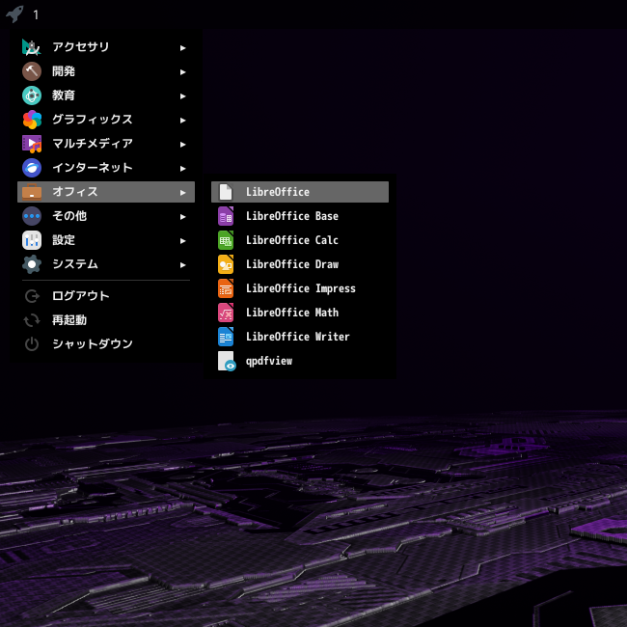This screenshot has width=627, height=627.
Task: Click the インターネット globe icon
Action: click(32, 168)
